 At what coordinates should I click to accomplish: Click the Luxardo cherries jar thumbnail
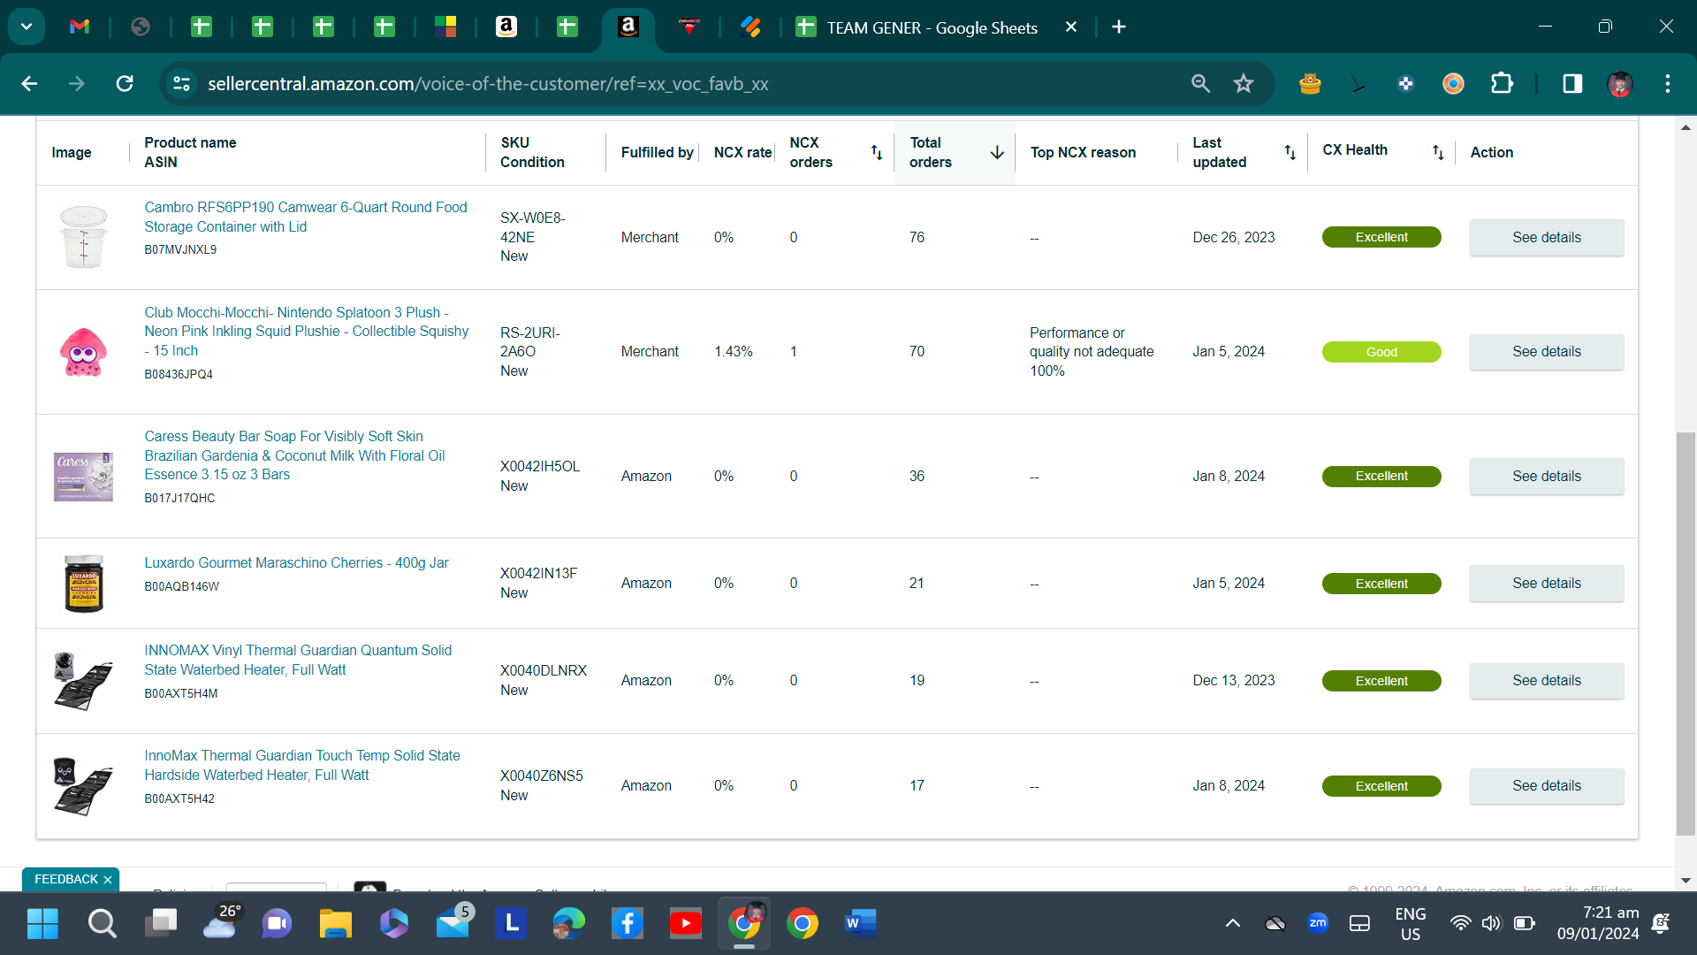click(84, 584)
